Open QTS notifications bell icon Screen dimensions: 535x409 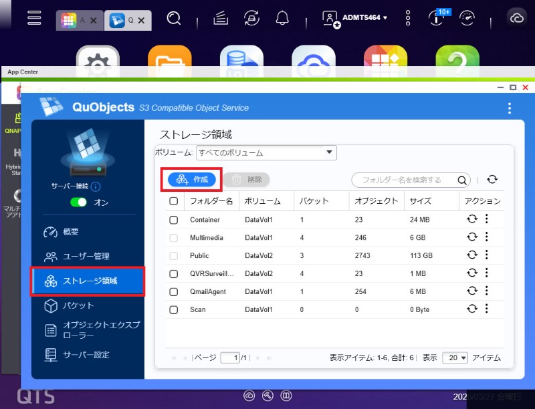click(x=283, y=18)
